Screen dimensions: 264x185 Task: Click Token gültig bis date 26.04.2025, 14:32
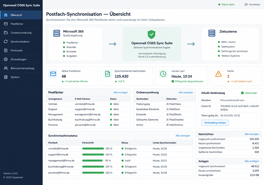230,115
